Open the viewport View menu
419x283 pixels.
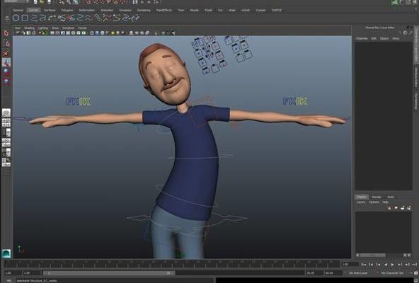point(18,28)
